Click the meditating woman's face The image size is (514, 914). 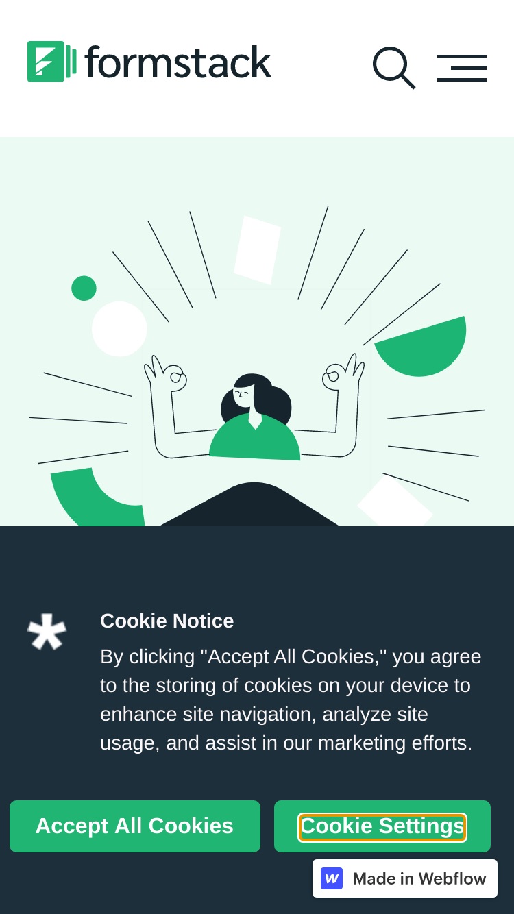click(243, 395)
